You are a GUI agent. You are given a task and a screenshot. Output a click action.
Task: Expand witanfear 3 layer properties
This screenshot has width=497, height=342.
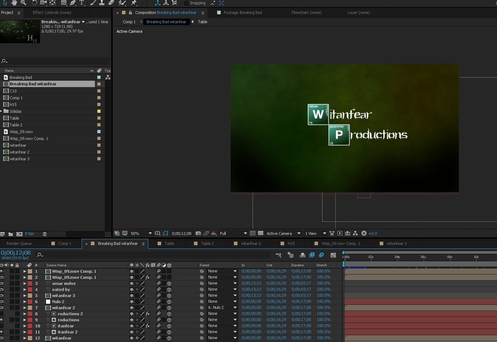tap(24, 295)
